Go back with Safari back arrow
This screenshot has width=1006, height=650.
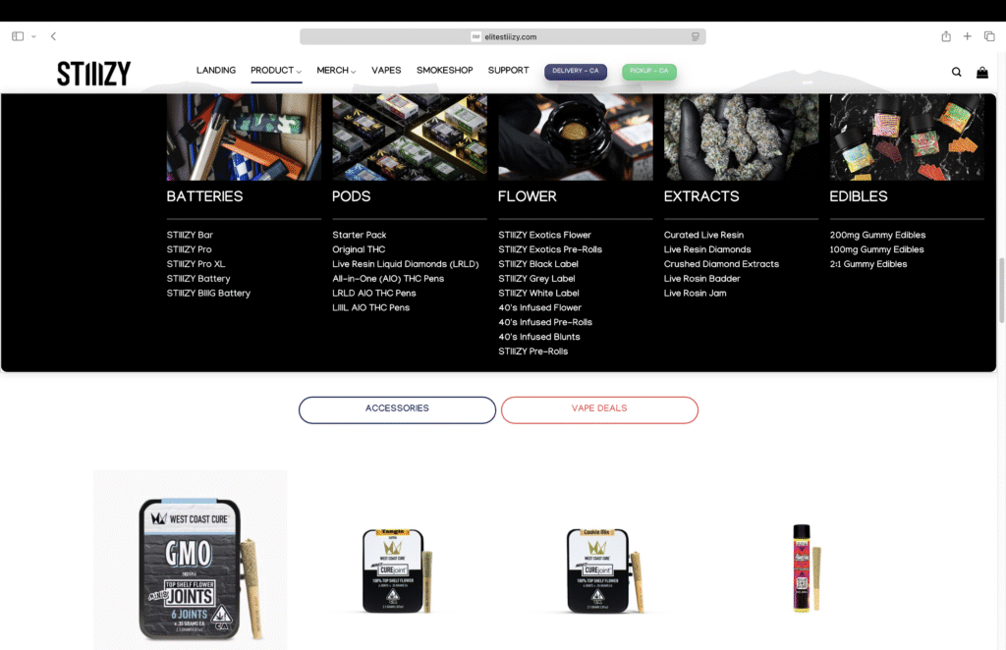tap(53, 36)
